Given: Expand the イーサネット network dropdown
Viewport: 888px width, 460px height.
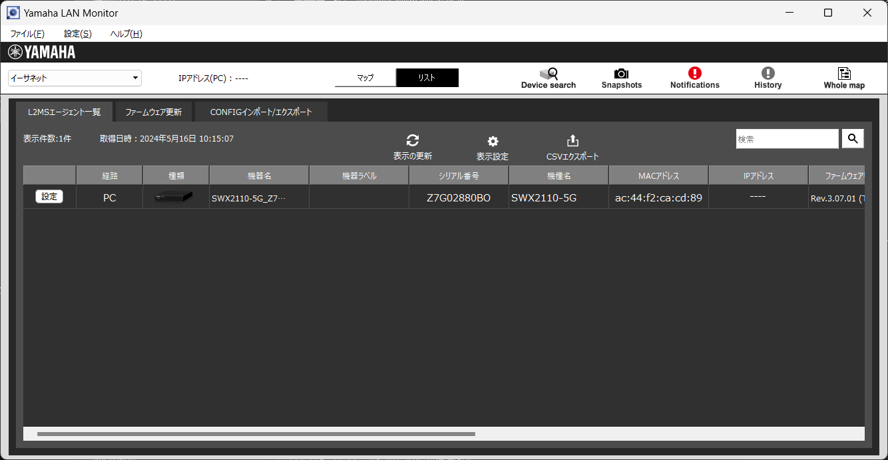Looking at the screenshot, I should tap(75, 78).
